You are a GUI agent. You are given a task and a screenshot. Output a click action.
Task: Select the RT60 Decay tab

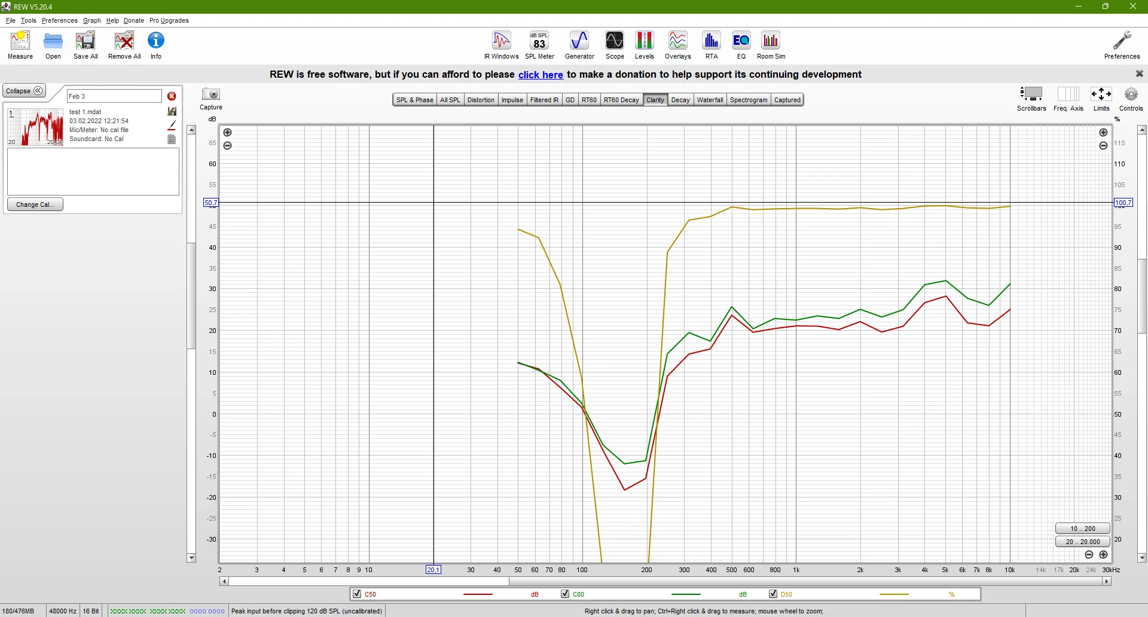pos(621,100)
